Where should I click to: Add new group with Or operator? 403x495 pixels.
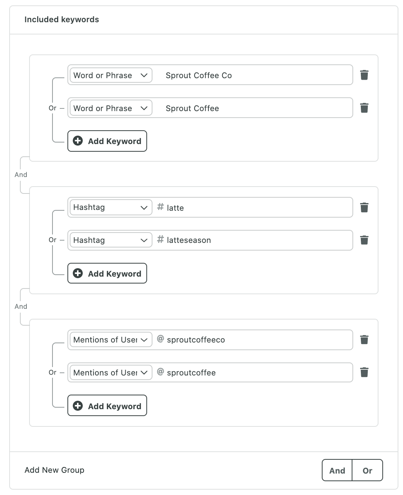(x=367, y=470)
